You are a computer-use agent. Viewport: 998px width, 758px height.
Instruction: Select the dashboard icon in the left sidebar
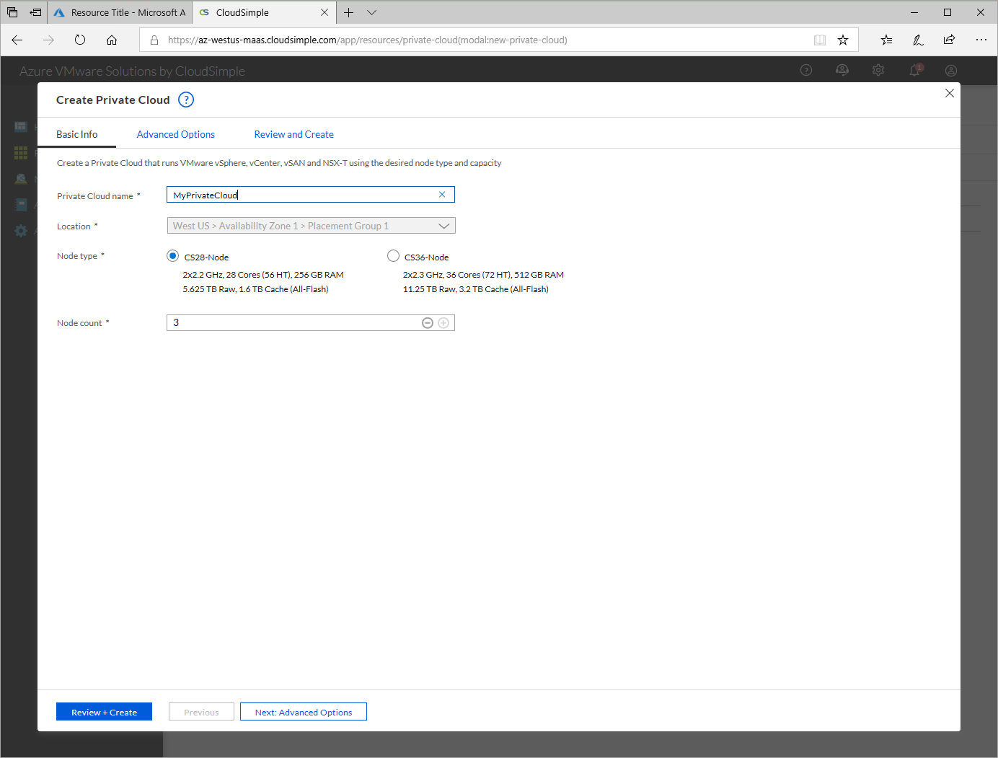(20, 126)
